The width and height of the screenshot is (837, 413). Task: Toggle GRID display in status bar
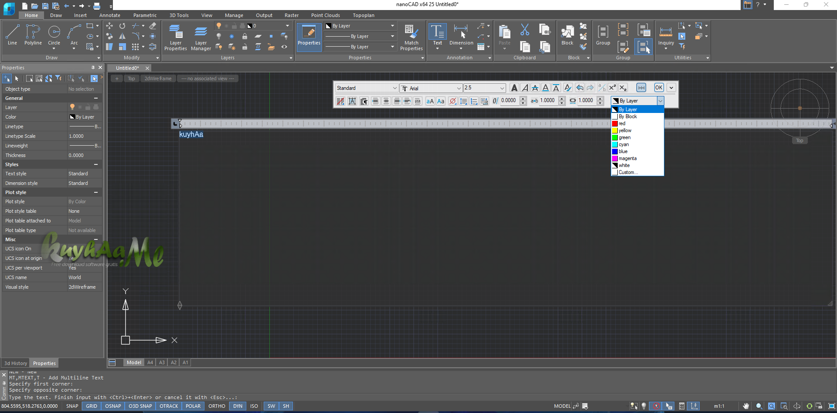click(x=92, y=406)
